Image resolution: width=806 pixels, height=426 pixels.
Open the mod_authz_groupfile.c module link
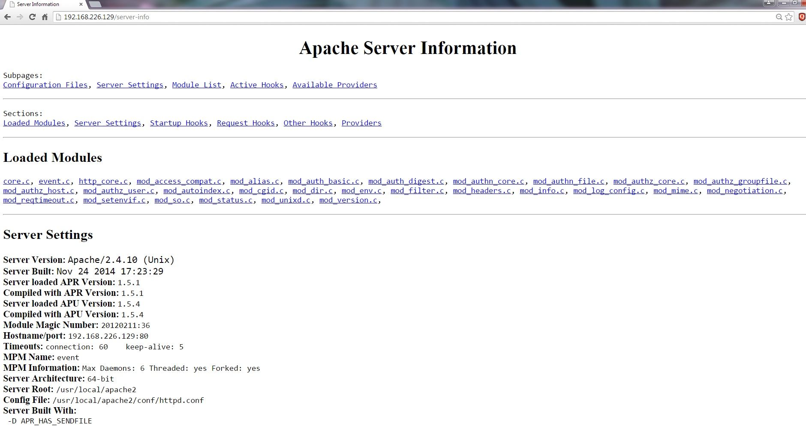740,181
